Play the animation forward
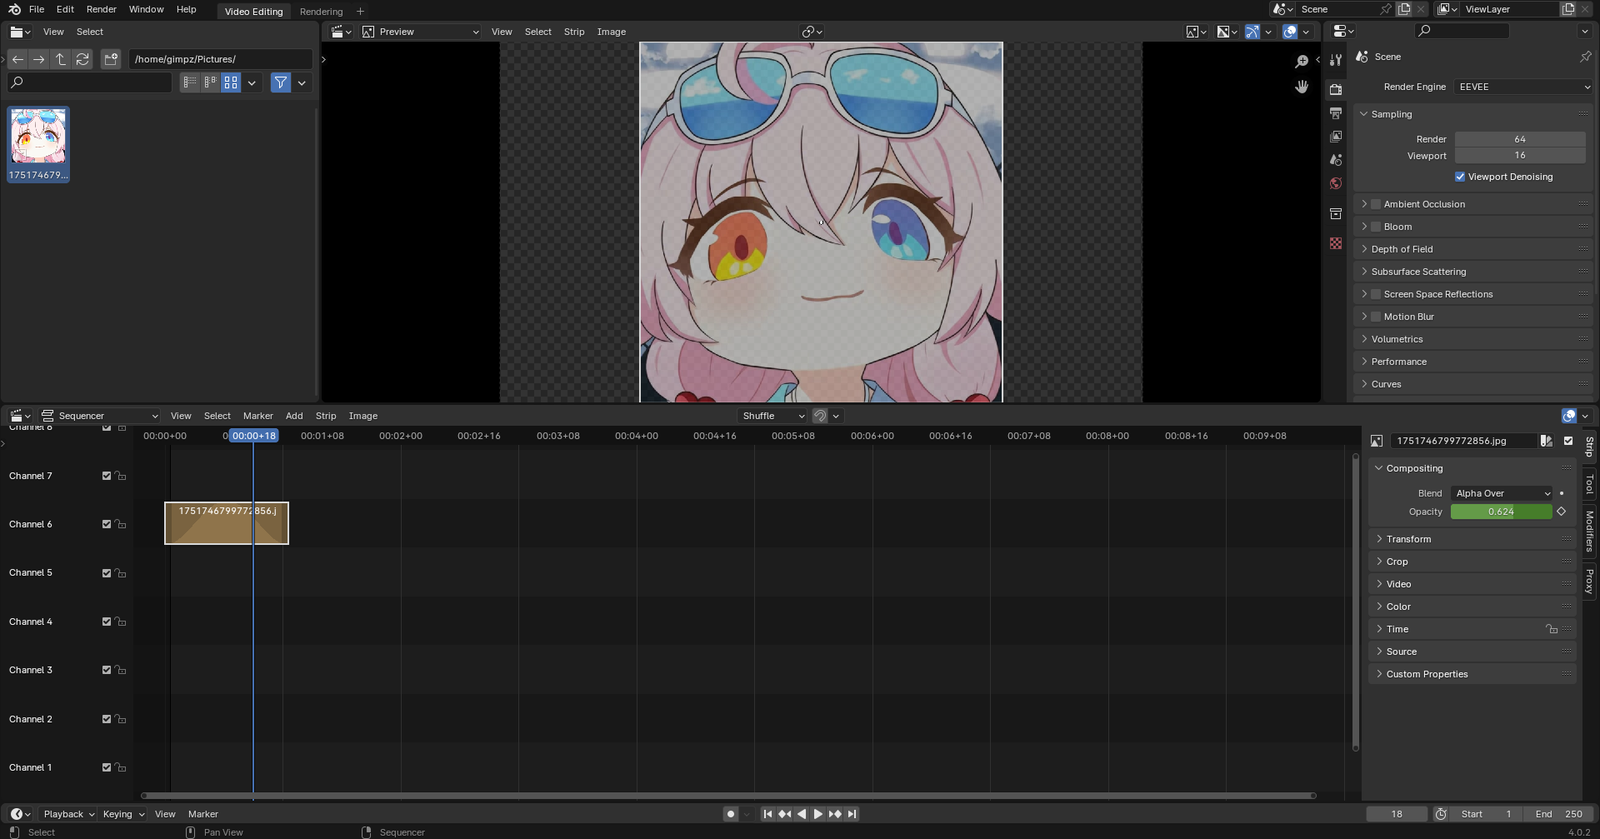The height and width of the screenshot is (839, 1600). (x=817, y=814)
